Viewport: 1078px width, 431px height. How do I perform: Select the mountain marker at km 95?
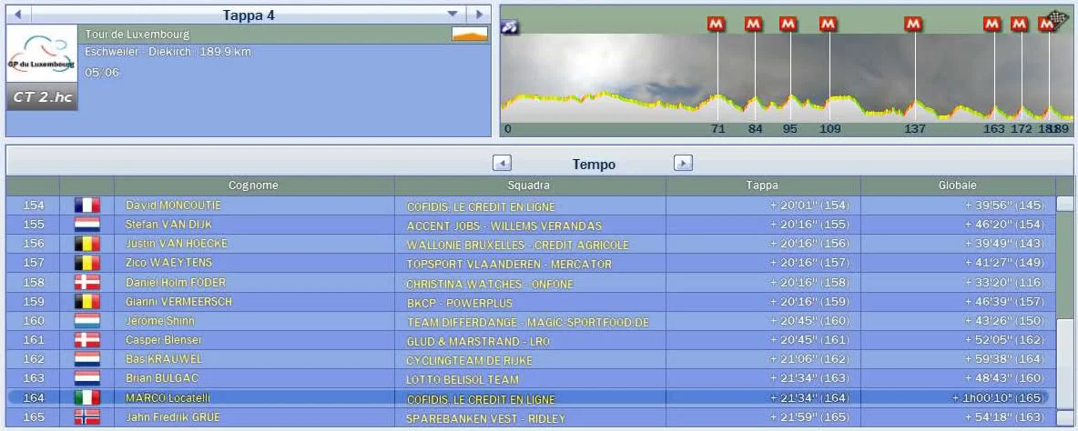(x=788, y=24)
